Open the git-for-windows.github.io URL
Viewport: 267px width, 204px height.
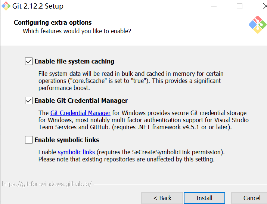tap(47, 184)
